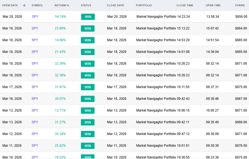Open SPY symbol link for Mar 20 trade
The image size is (249, 159).
35,17
